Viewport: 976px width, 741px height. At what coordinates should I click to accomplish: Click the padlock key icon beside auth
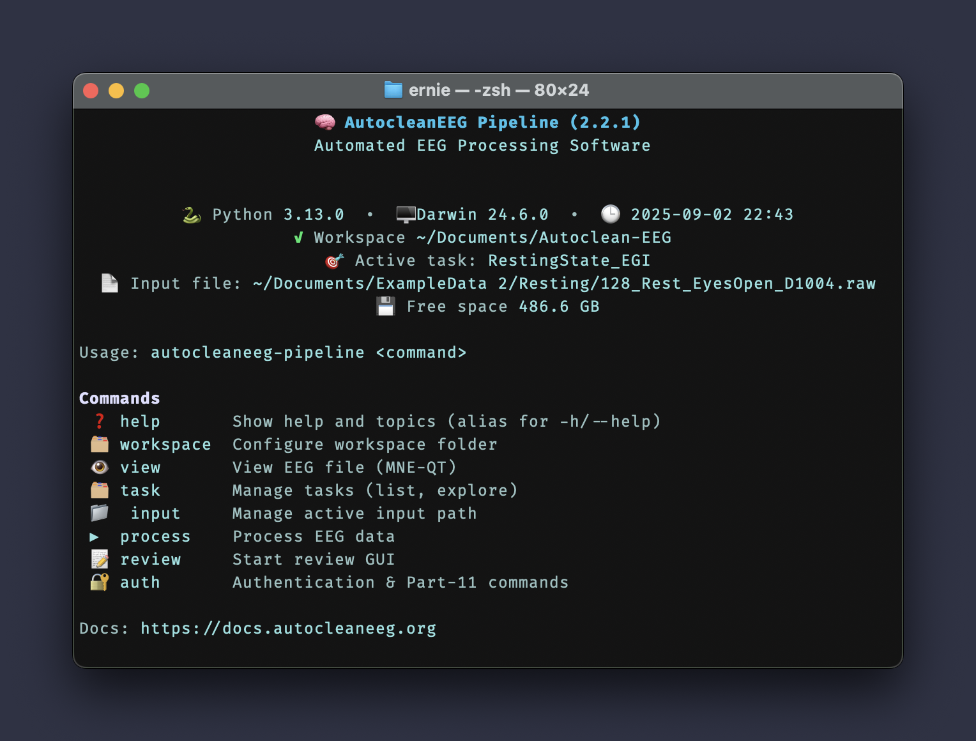click(100, 582)
